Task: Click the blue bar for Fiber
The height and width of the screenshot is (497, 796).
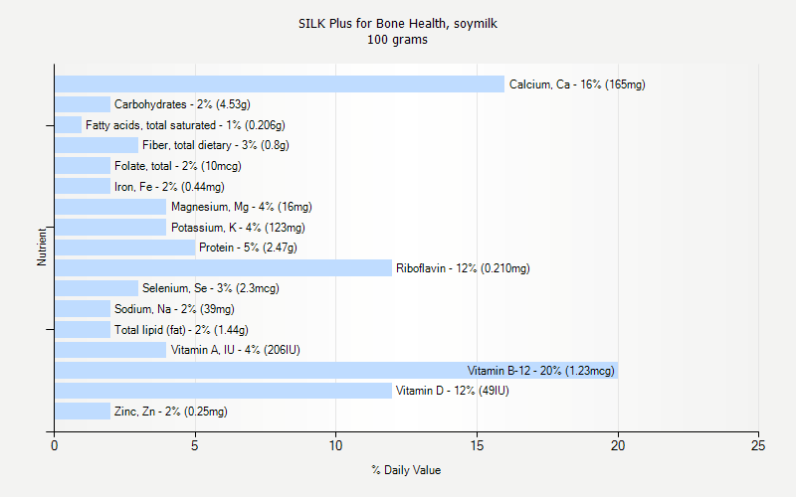Action: pos(97,145)
